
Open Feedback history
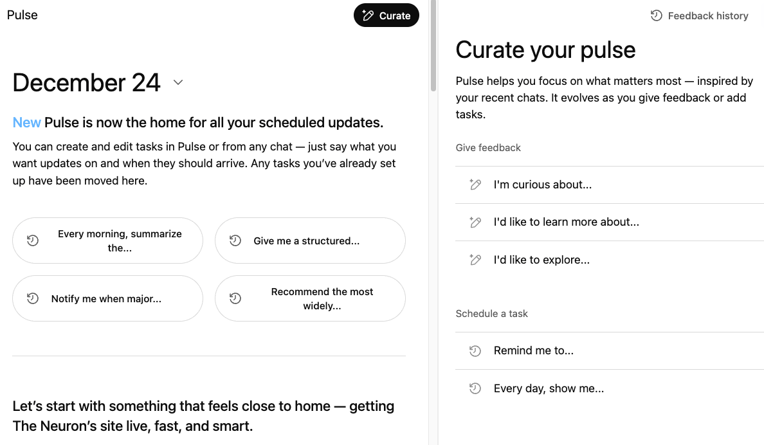tap(707, 16)
